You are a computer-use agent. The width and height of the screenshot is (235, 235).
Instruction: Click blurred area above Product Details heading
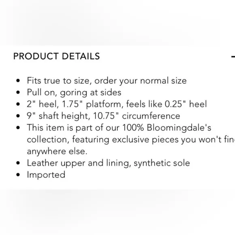[117, 22]
